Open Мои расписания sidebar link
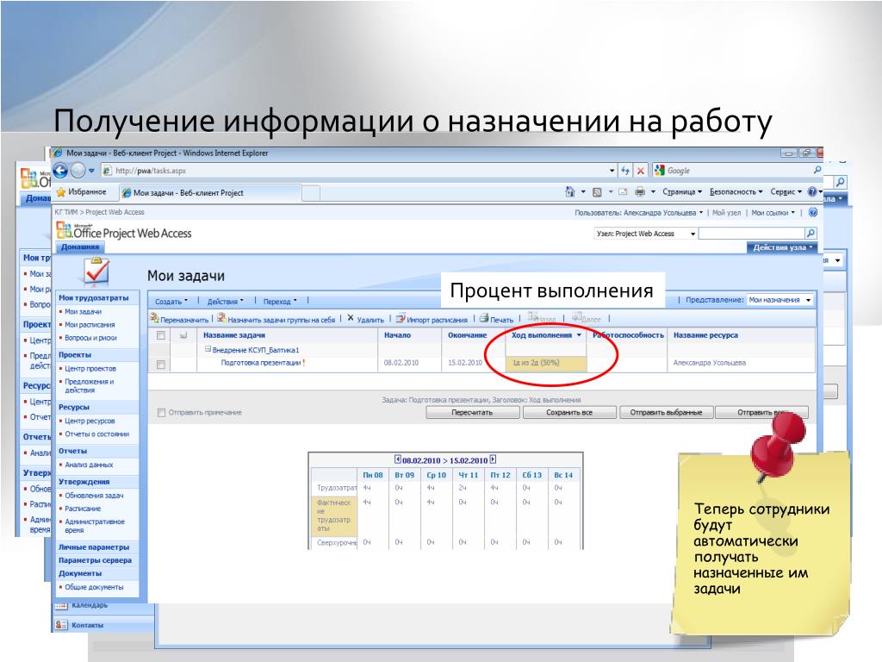The height and width of the screenshot is (662, 882). point(90,325)
